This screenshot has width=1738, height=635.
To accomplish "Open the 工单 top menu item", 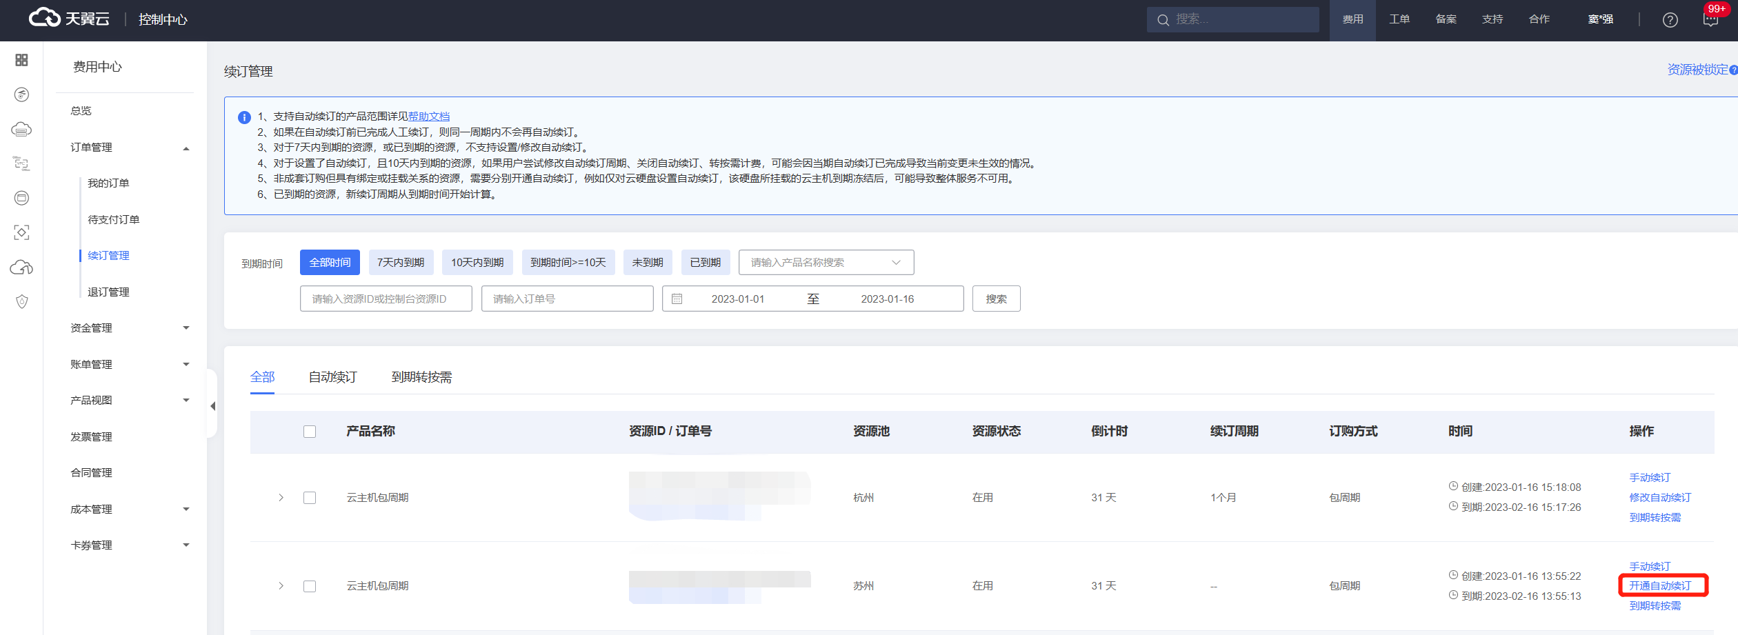I will pos(1399,19).
